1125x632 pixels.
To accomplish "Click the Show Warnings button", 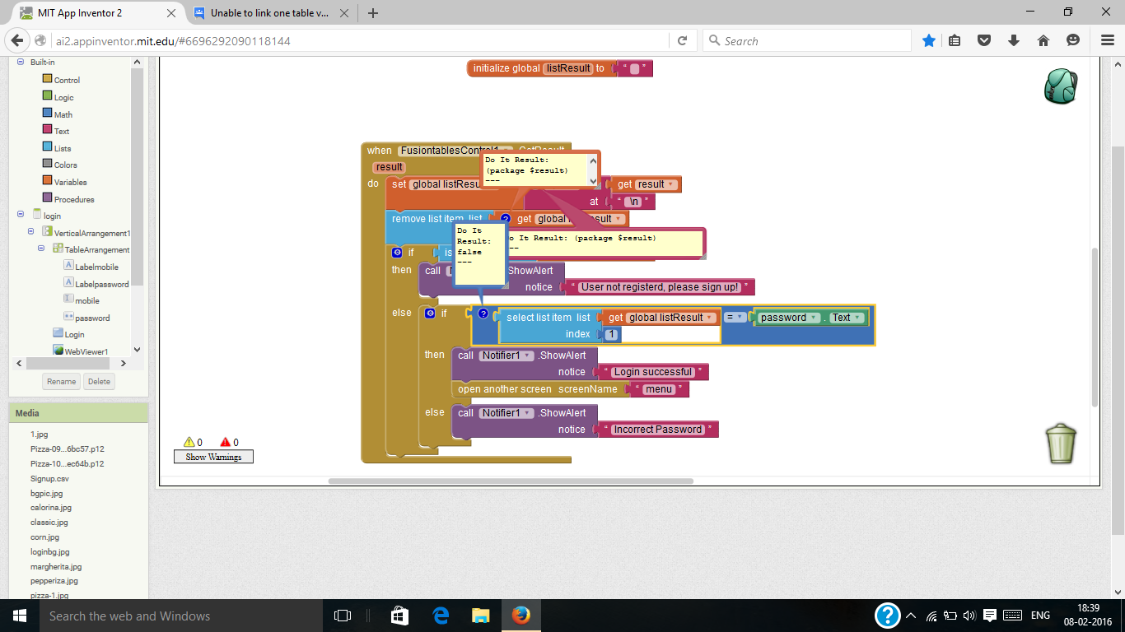I will coord(213,457).
